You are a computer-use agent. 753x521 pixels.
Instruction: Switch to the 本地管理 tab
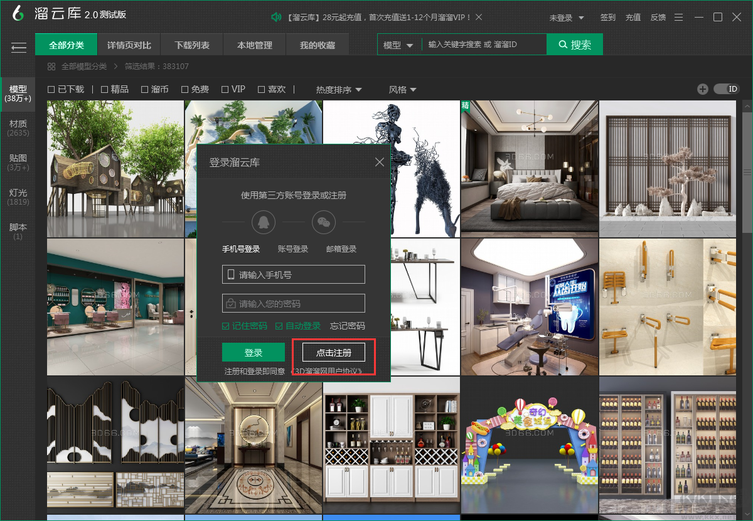pyautogui.click(x=254, y=45)
